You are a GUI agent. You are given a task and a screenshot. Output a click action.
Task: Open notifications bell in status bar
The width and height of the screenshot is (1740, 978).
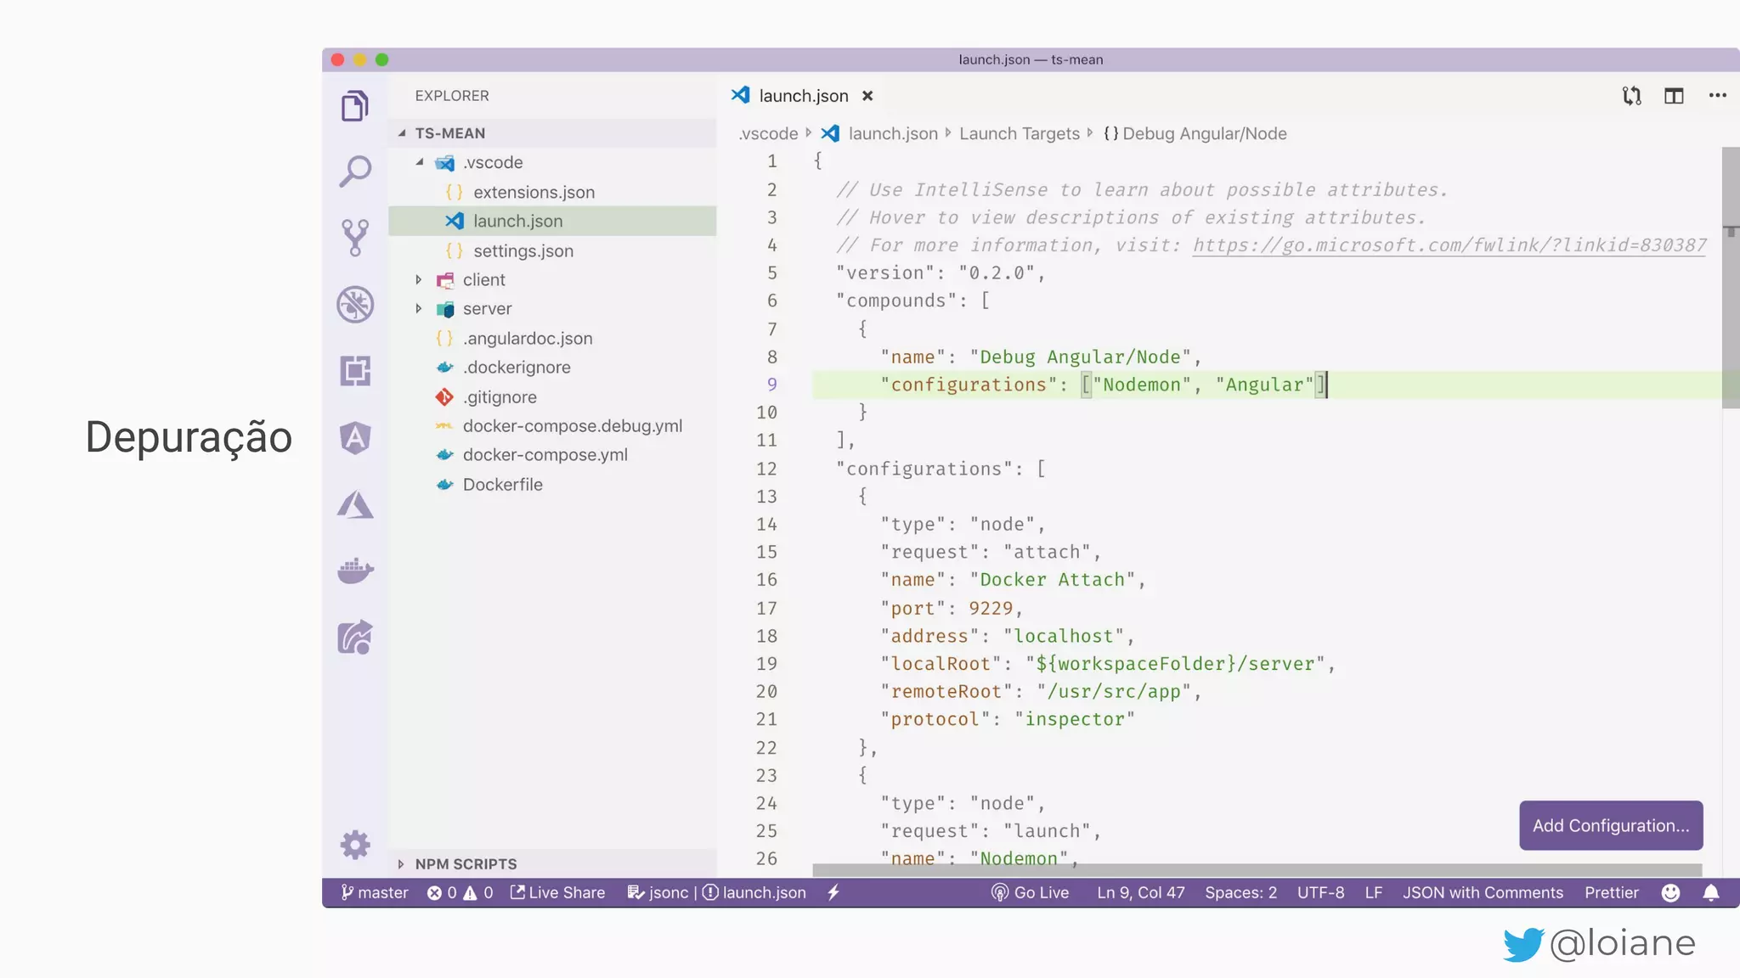pos(1711,892)
